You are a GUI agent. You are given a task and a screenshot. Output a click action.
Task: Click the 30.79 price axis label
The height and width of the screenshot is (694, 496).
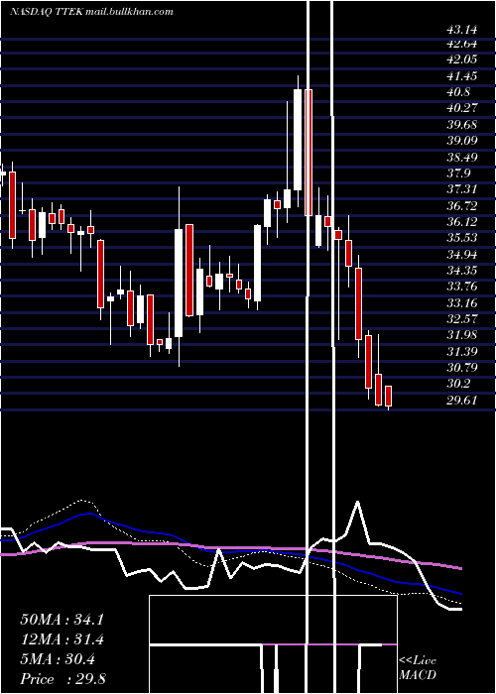pos(462,368)
